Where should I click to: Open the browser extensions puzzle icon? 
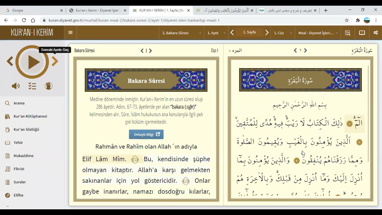[358, 20]
